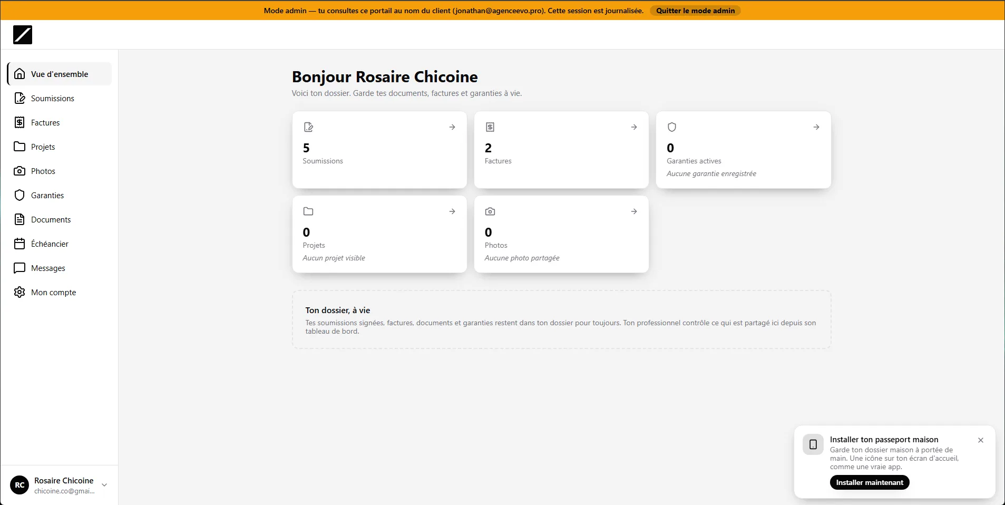Click Installer maintenant button
The width and height of the screenshot is (1005, 505).
pyautogui.click(x=870, y=482)
